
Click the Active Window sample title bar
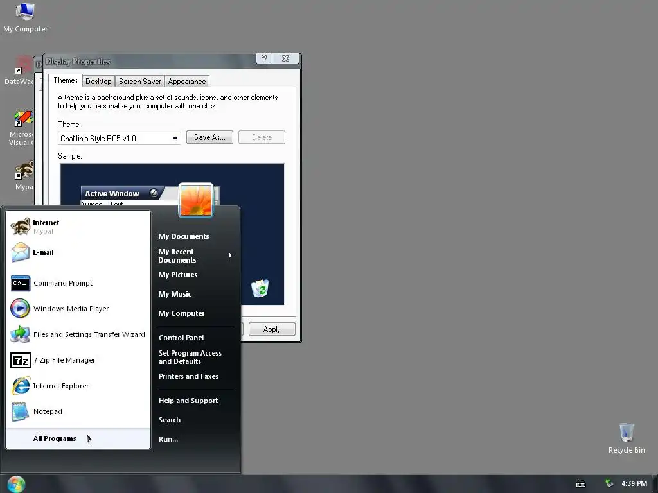[x=122, y=193]
